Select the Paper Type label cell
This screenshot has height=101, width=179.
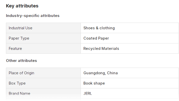pos(43,38)
